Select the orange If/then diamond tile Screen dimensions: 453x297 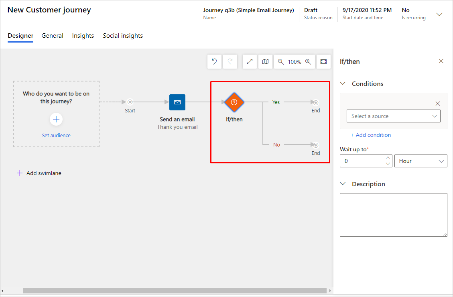click(x=234, y=102)
